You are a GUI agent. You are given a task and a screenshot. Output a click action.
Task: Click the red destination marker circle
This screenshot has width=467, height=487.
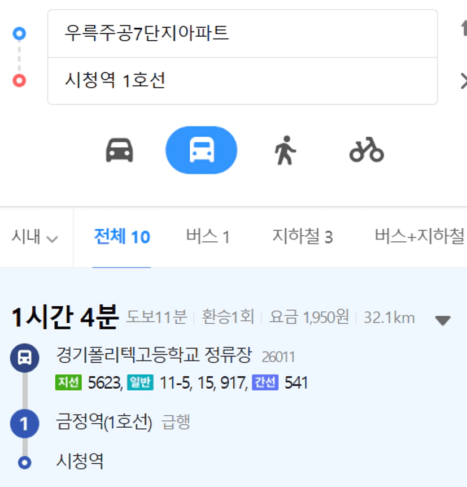(19, 81)
